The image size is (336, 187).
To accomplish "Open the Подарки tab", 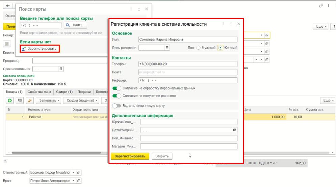I will tap(84, 92).
